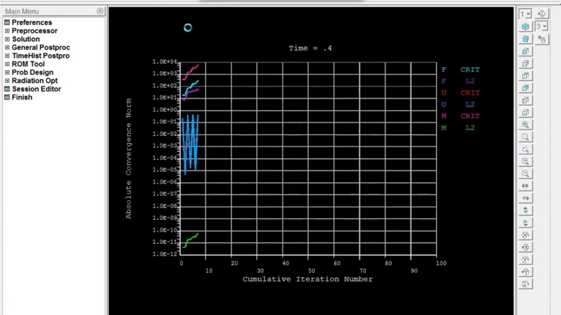Screen dimensions: 561x315
Task: Click the dynamic model mode mouse icon
Action: (x=542, y=39)
